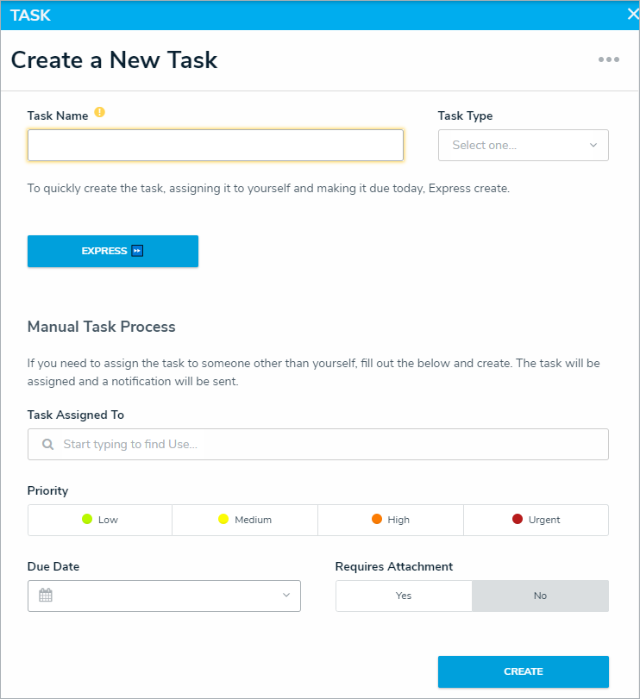Open the Task Type dropdown

point(523,146)
